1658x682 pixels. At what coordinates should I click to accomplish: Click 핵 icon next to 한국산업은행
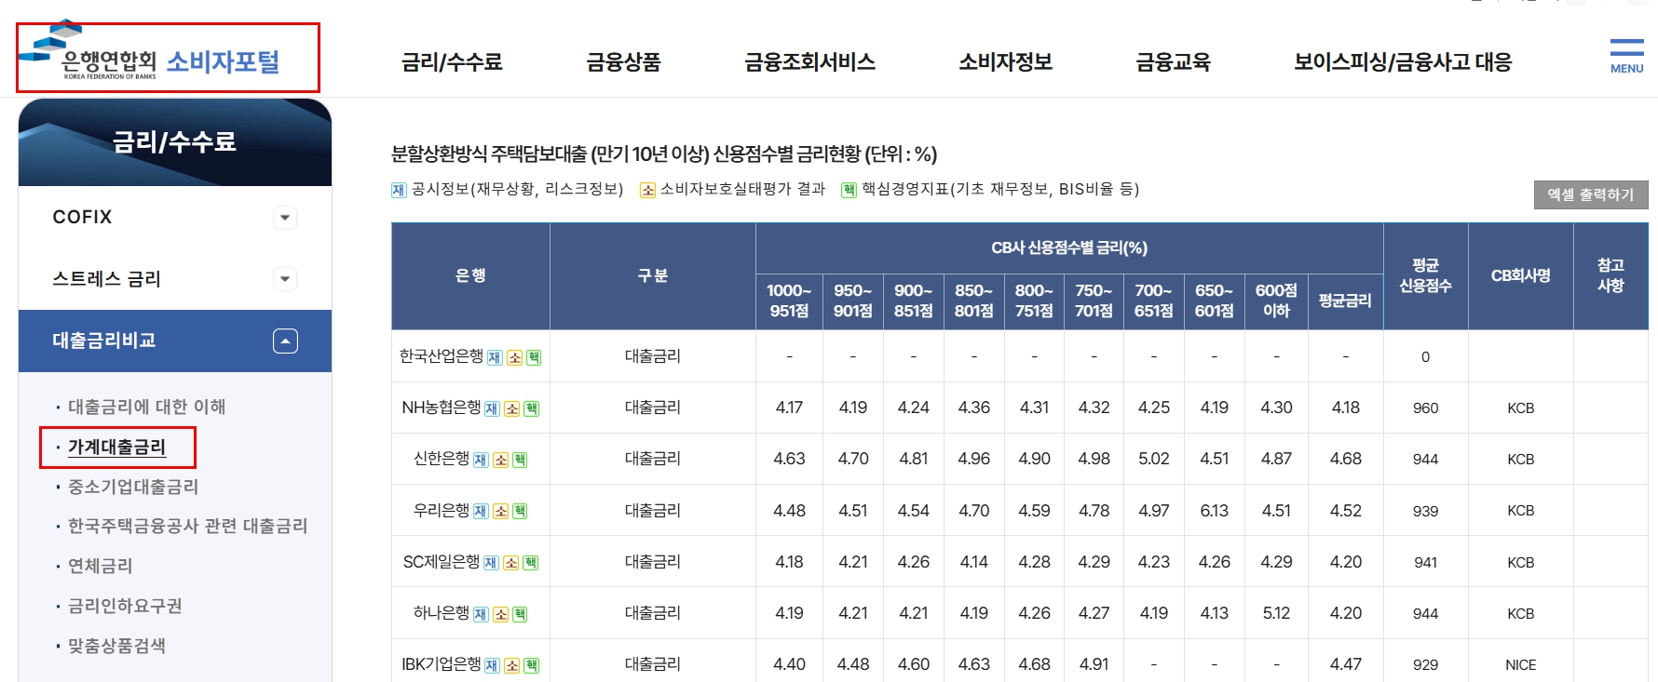[x=534, y=357]
